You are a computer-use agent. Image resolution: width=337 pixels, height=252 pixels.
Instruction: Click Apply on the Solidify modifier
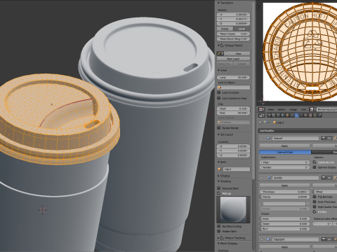click(284, 185)
